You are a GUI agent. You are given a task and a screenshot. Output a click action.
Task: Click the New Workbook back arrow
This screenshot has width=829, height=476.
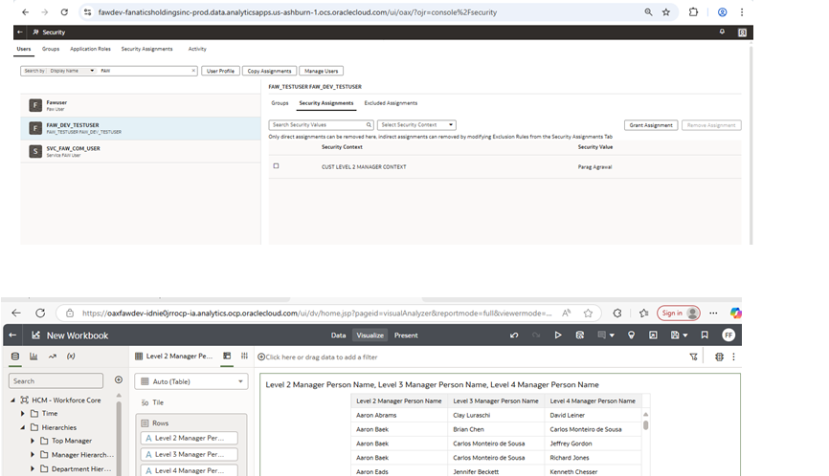pos(12,335)
